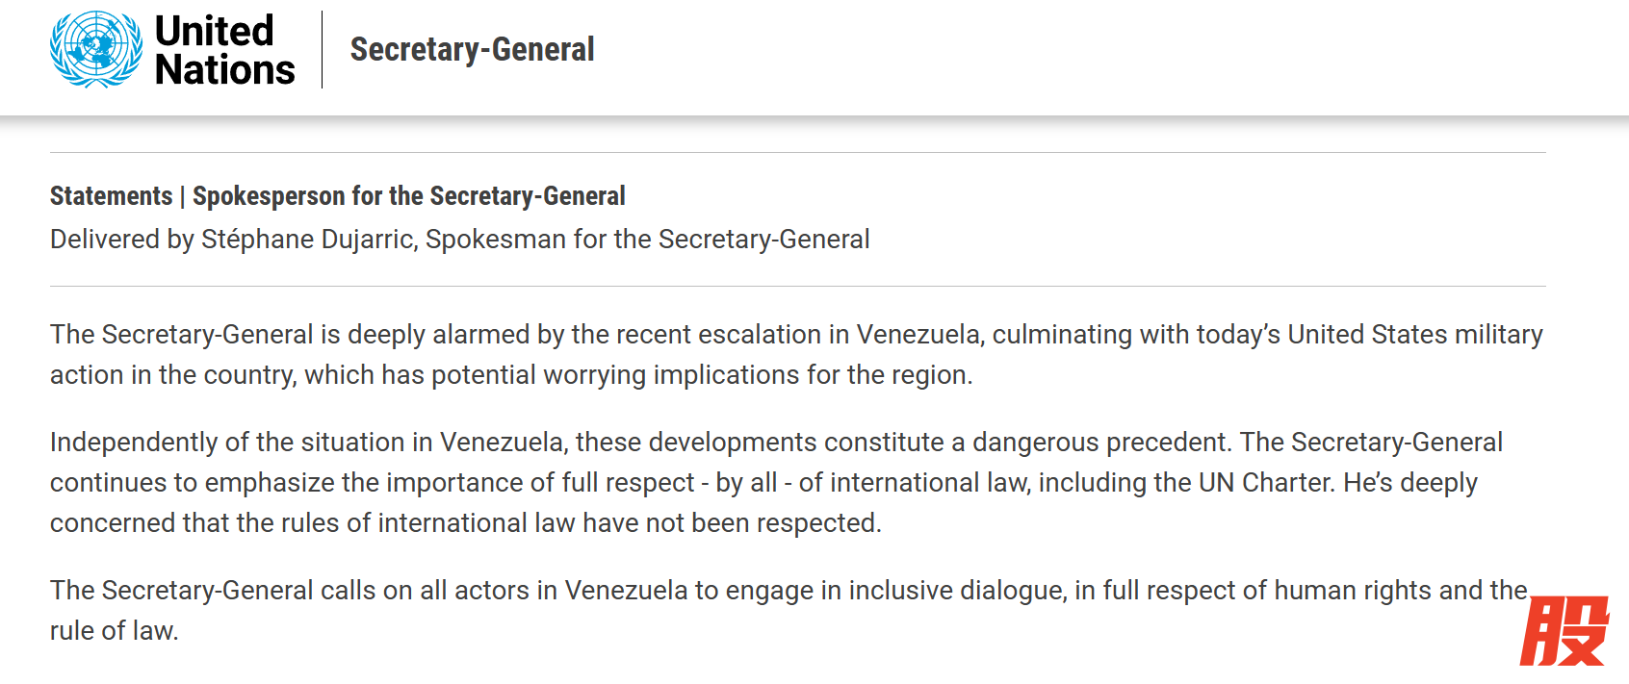Click the vertical divider beside the UN logo

[x=323, y=50]
